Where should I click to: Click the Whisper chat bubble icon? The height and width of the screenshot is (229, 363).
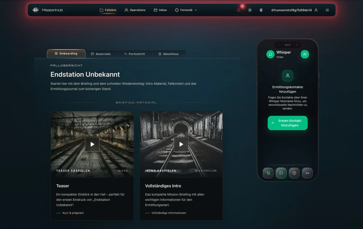pos(270,54)
